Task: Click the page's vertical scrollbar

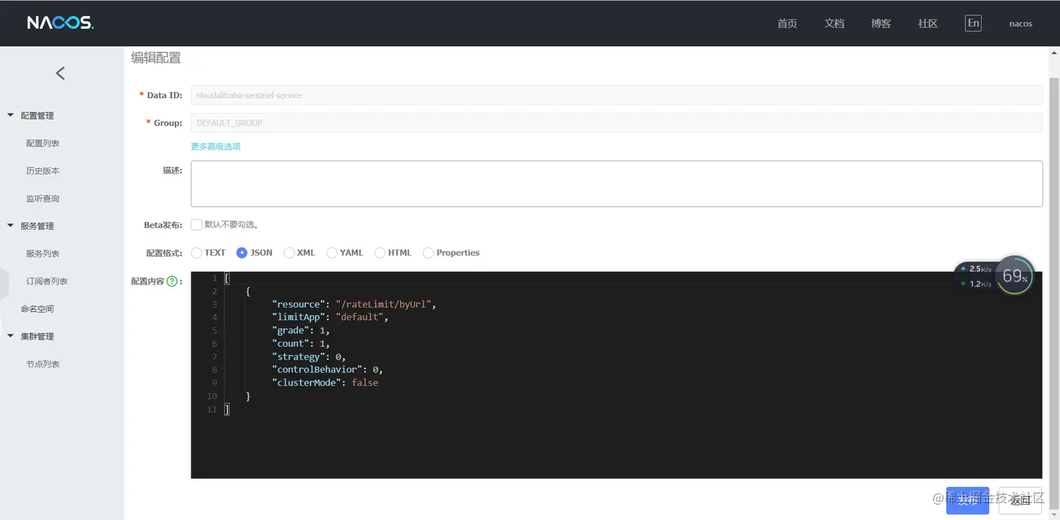Action: tap(1054, 210)
